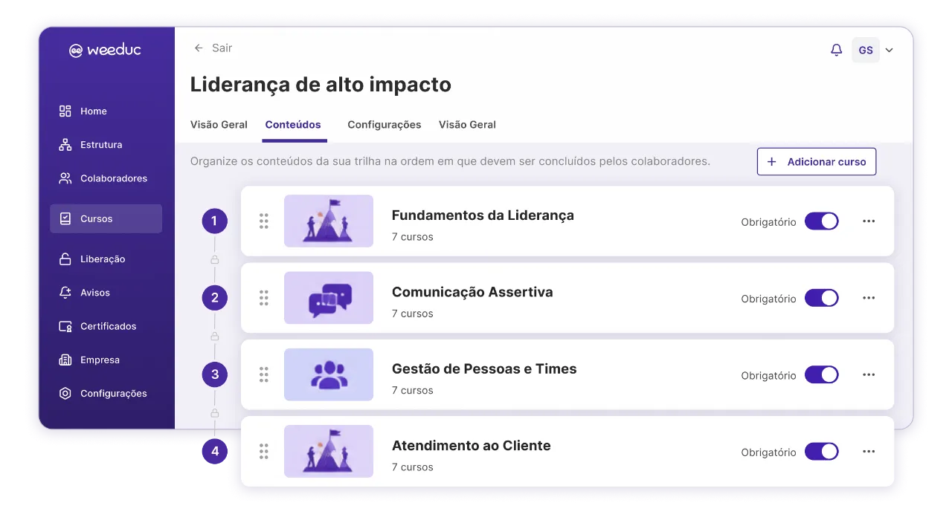The height and width of the screenshot is (523, 952).
Task: Toggle Obrigatório for Fundamentos da Liderança
Action: 822,221
